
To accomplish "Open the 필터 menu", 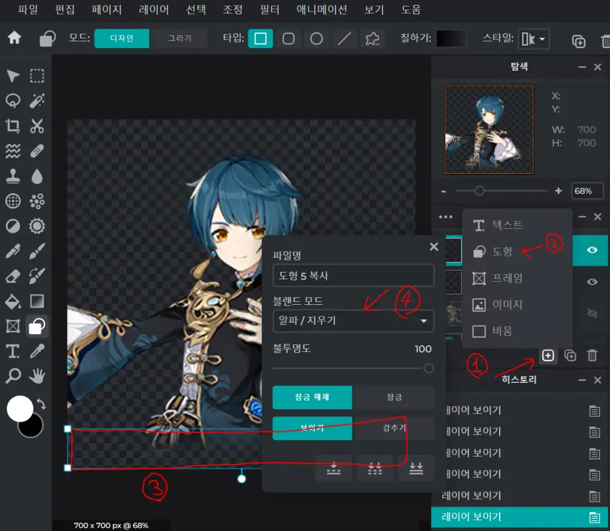I will click(269, 10).
